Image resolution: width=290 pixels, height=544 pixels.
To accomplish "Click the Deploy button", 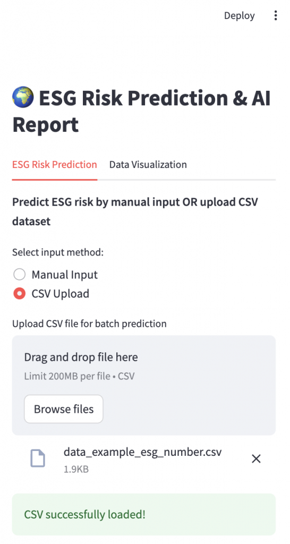I will tap(240, 15).
